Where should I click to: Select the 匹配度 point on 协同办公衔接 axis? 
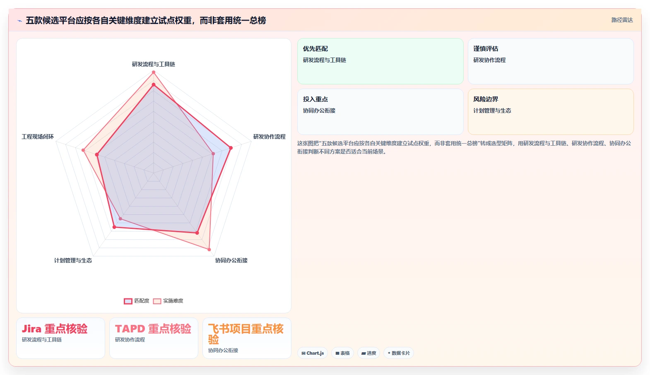[x=197, y=233]
